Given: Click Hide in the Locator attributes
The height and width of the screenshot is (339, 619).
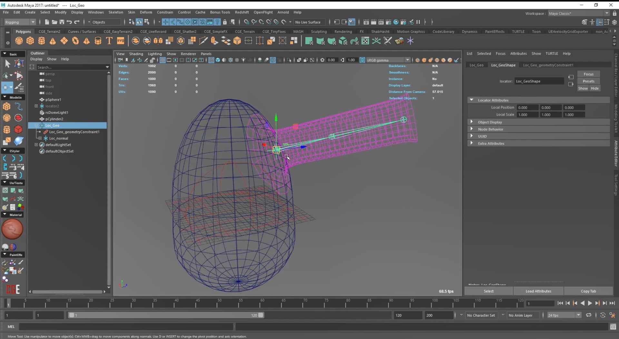Looking at the screenshot, I should 595,88.
